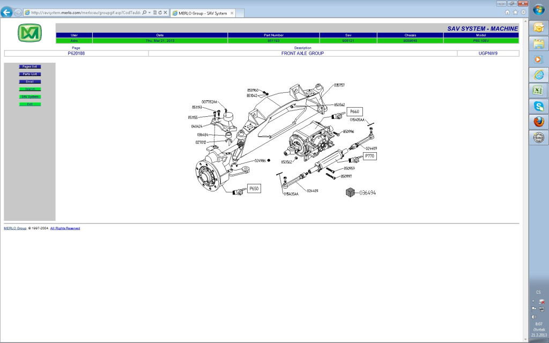The height and width of the screenshot is (343, 549).
Task: Open Outlook from the taskbar
Action: pyautogui.click(x=538, y=27)
